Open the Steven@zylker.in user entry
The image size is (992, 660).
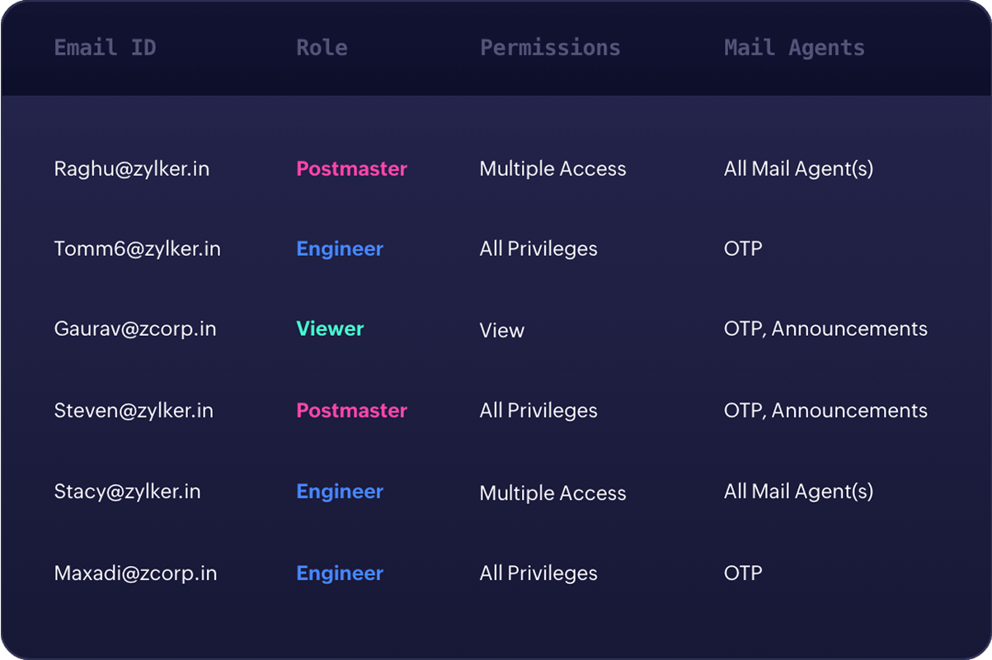pyautogui.click(x=134, y=411)
